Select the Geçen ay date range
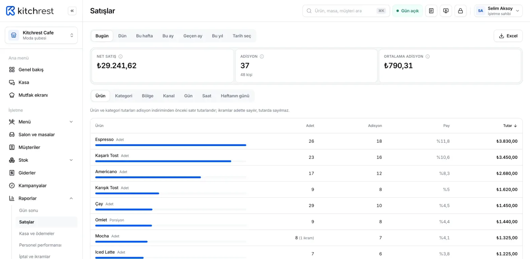Screen dimensions: 530x259 (193, 36)
